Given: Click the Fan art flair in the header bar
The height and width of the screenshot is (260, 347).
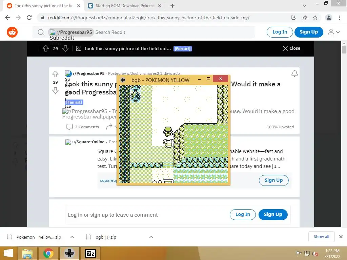Looking at the screenshot, I should click(183, 49).
